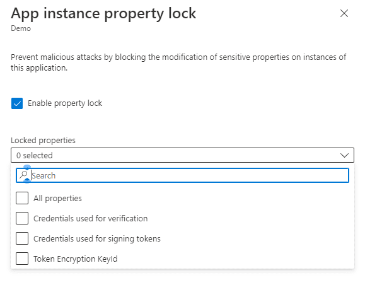The width and height of the screenshot is (365, 297).
Task: Click the 'Enable property lock' label text
Action: pyautogui.click(x=65, y=103)
